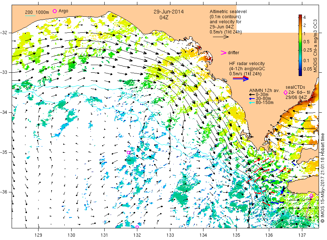
Task: Click the '(4-12h avg)noQC' legend text
Action: pos(247,69)
